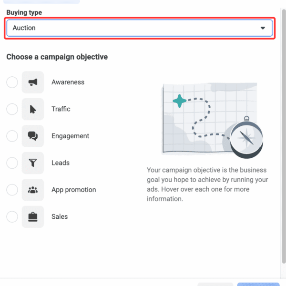Click the people icon for App promotion

point(33,190)
